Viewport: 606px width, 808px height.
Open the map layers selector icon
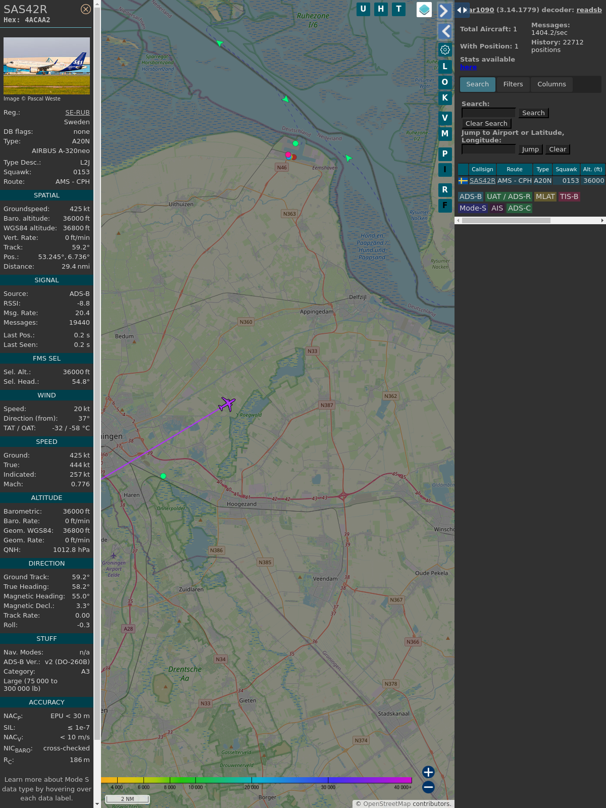pyautogui.click(x=424, y=10)
